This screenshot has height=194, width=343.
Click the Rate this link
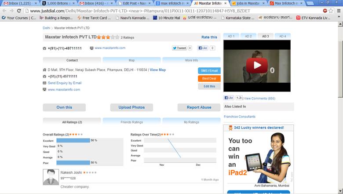pos(209,37)
